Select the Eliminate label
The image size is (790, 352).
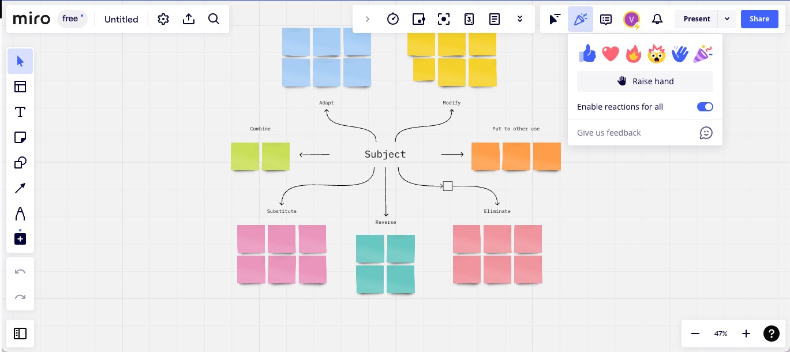point(497,211)
